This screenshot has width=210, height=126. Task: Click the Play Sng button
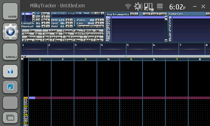32,40
